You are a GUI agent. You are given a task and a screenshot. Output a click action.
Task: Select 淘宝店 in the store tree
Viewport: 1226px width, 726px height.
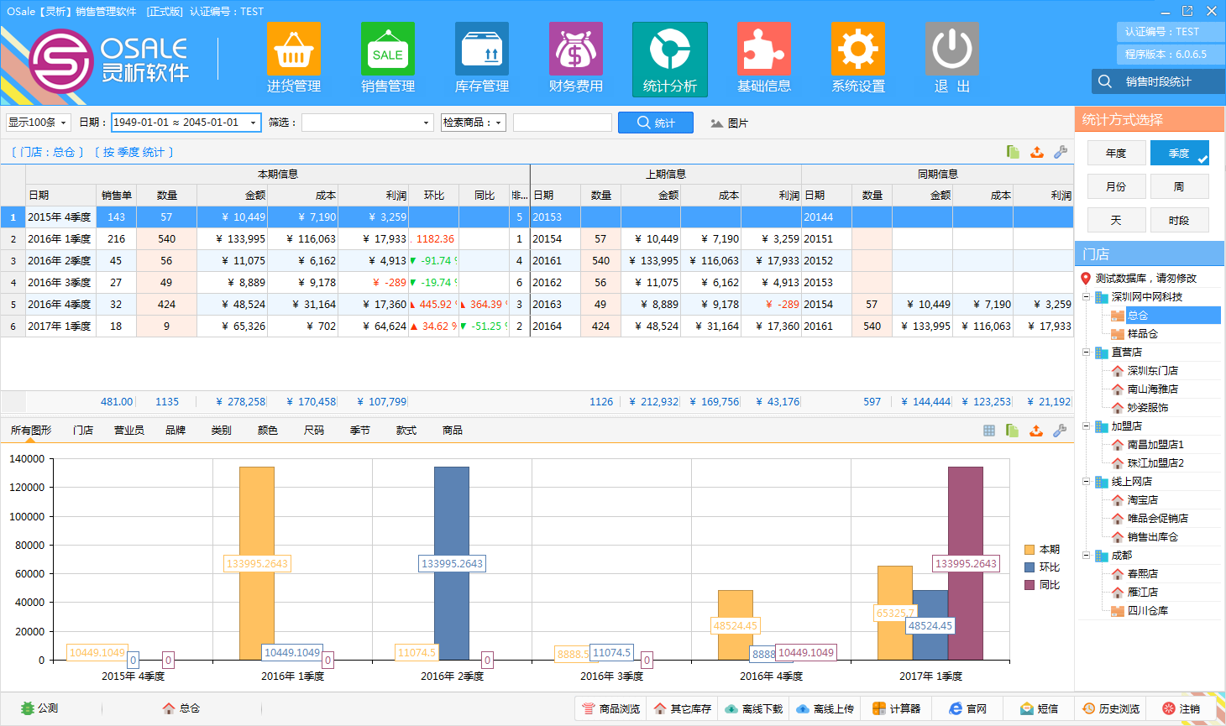pyautogui.click(x=1142, y=500)
